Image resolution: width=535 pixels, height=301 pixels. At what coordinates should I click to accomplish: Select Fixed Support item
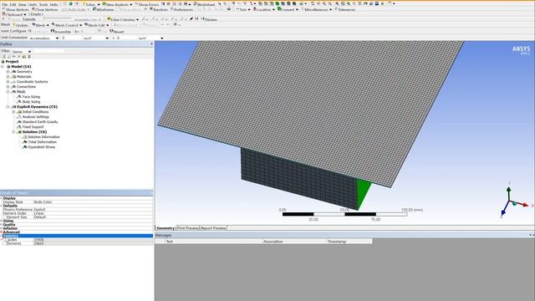tap(33, 127)
